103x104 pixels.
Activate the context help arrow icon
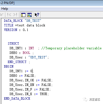37,15
